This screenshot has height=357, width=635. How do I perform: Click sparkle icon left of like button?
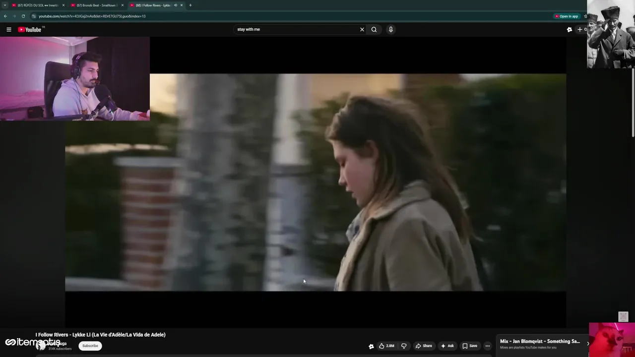coord(371,346)
